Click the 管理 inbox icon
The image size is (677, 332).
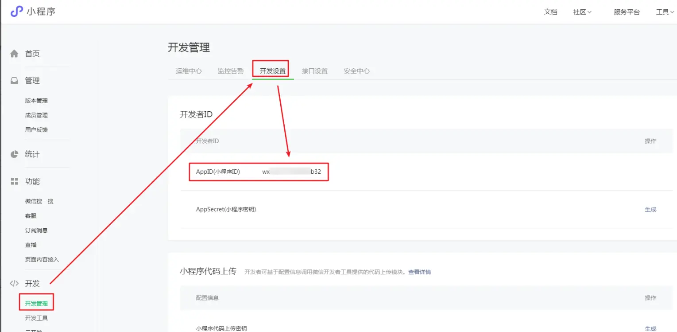15,81
